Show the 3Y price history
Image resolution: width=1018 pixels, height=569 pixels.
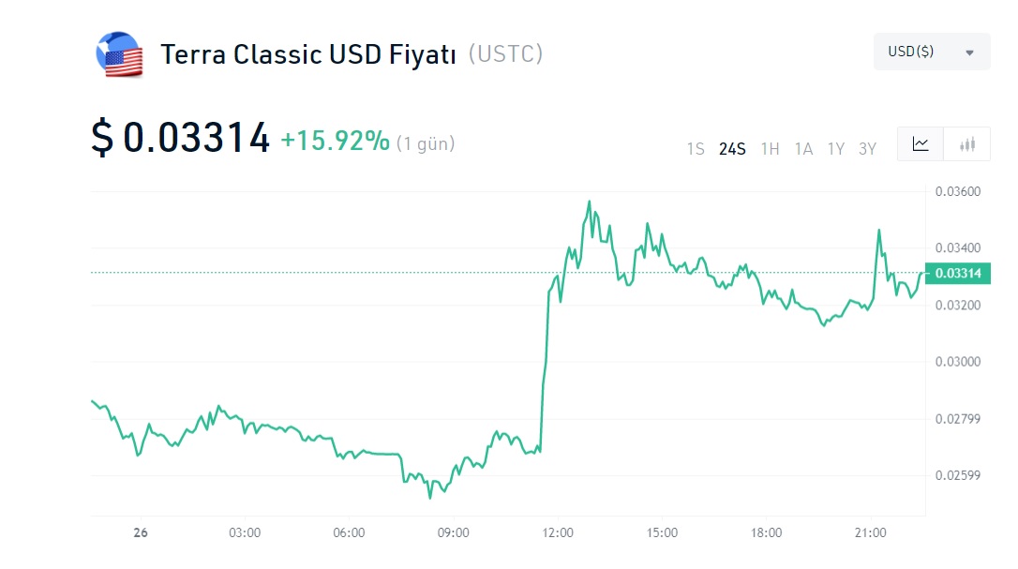pos(867,148)
